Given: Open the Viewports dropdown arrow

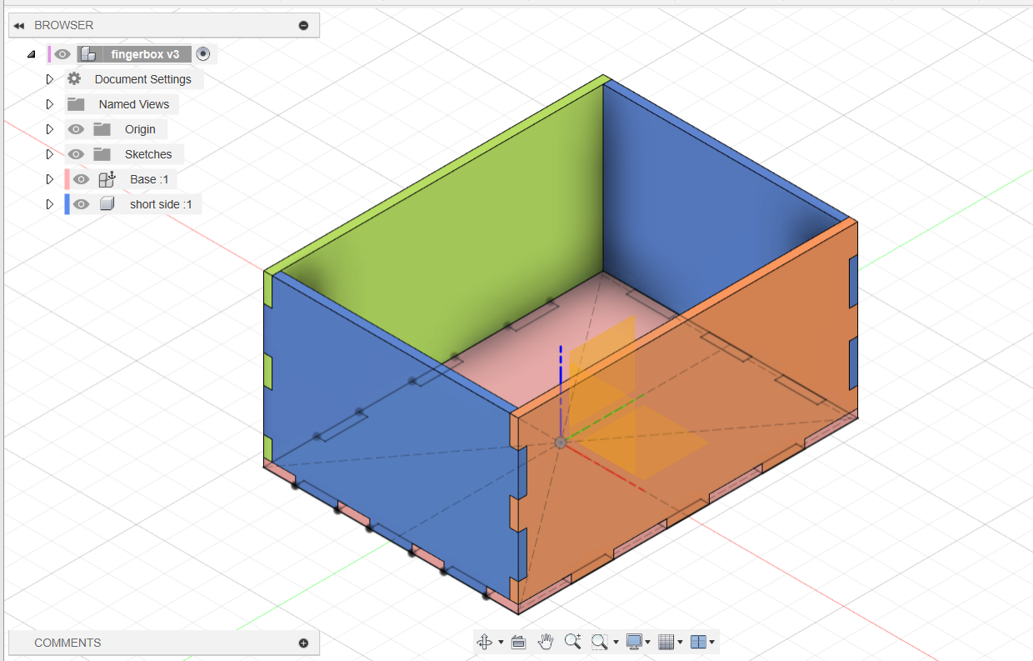Looking at the screenshot, I should coord(712,642).
